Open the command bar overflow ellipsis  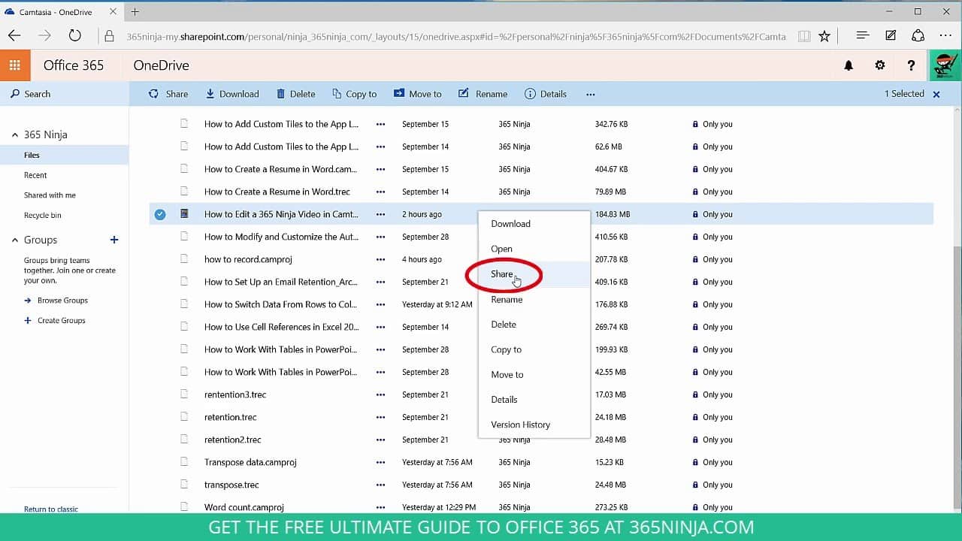pyautogui.click(x=591, y=94)
